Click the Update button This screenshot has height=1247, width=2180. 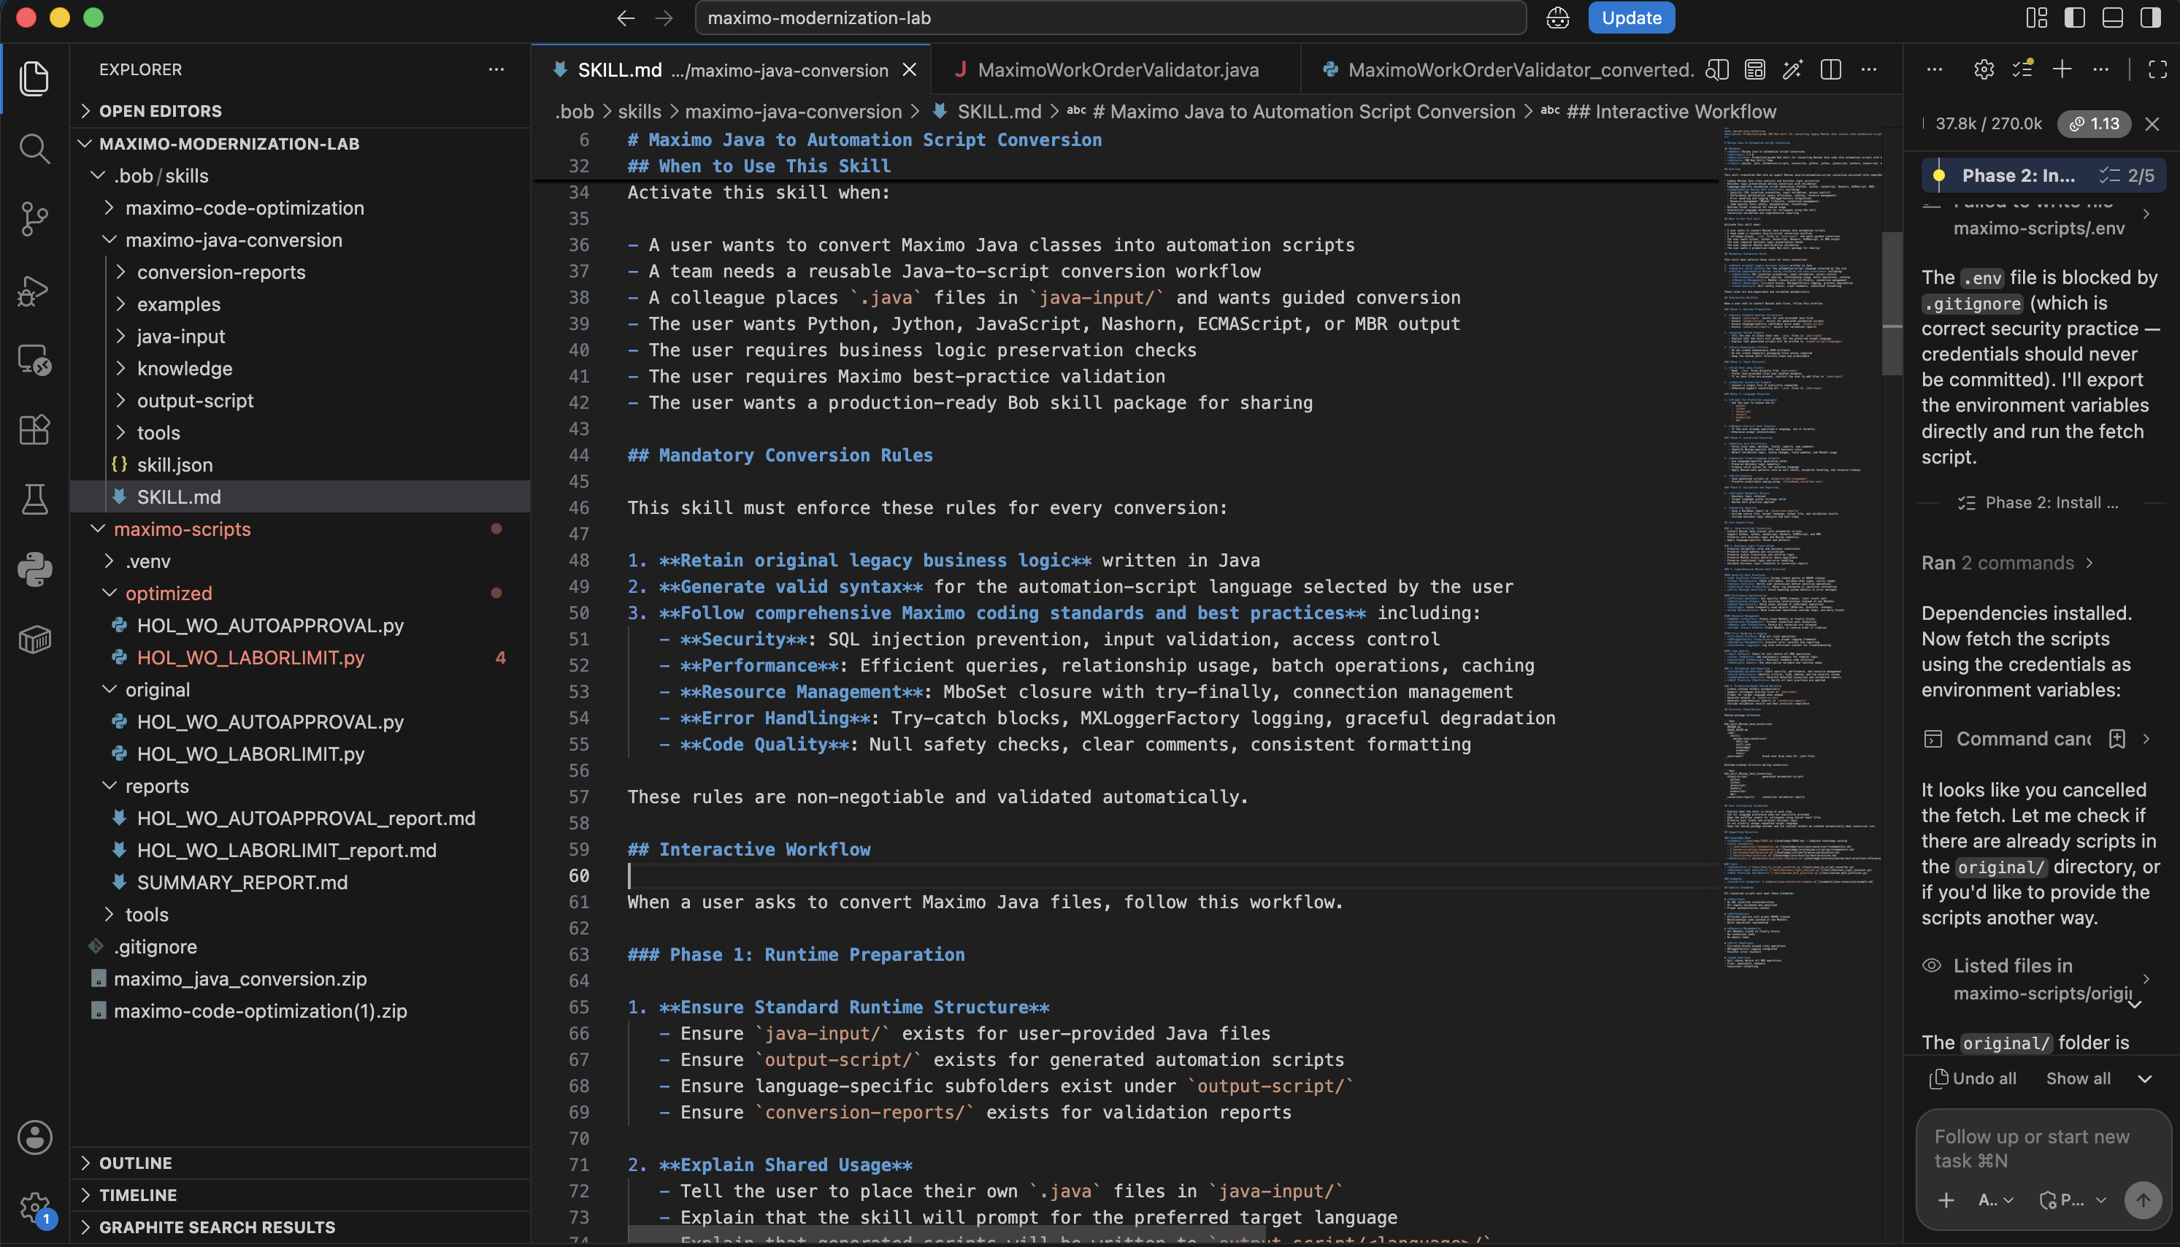click(x=1631, y=18)
